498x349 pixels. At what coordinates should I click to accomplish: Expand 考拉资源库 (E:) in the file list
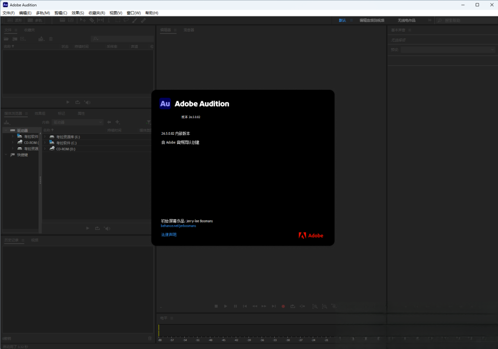[x=45, y=137]
